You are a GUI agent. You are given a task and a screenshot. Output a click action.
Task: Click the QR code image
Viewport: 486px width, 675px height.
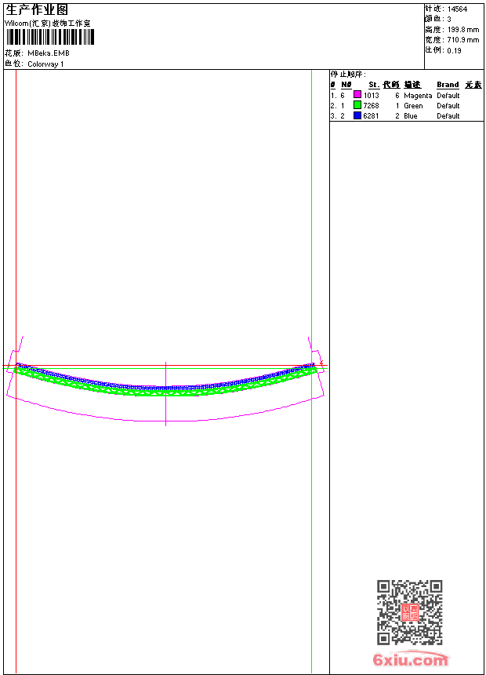409,612
